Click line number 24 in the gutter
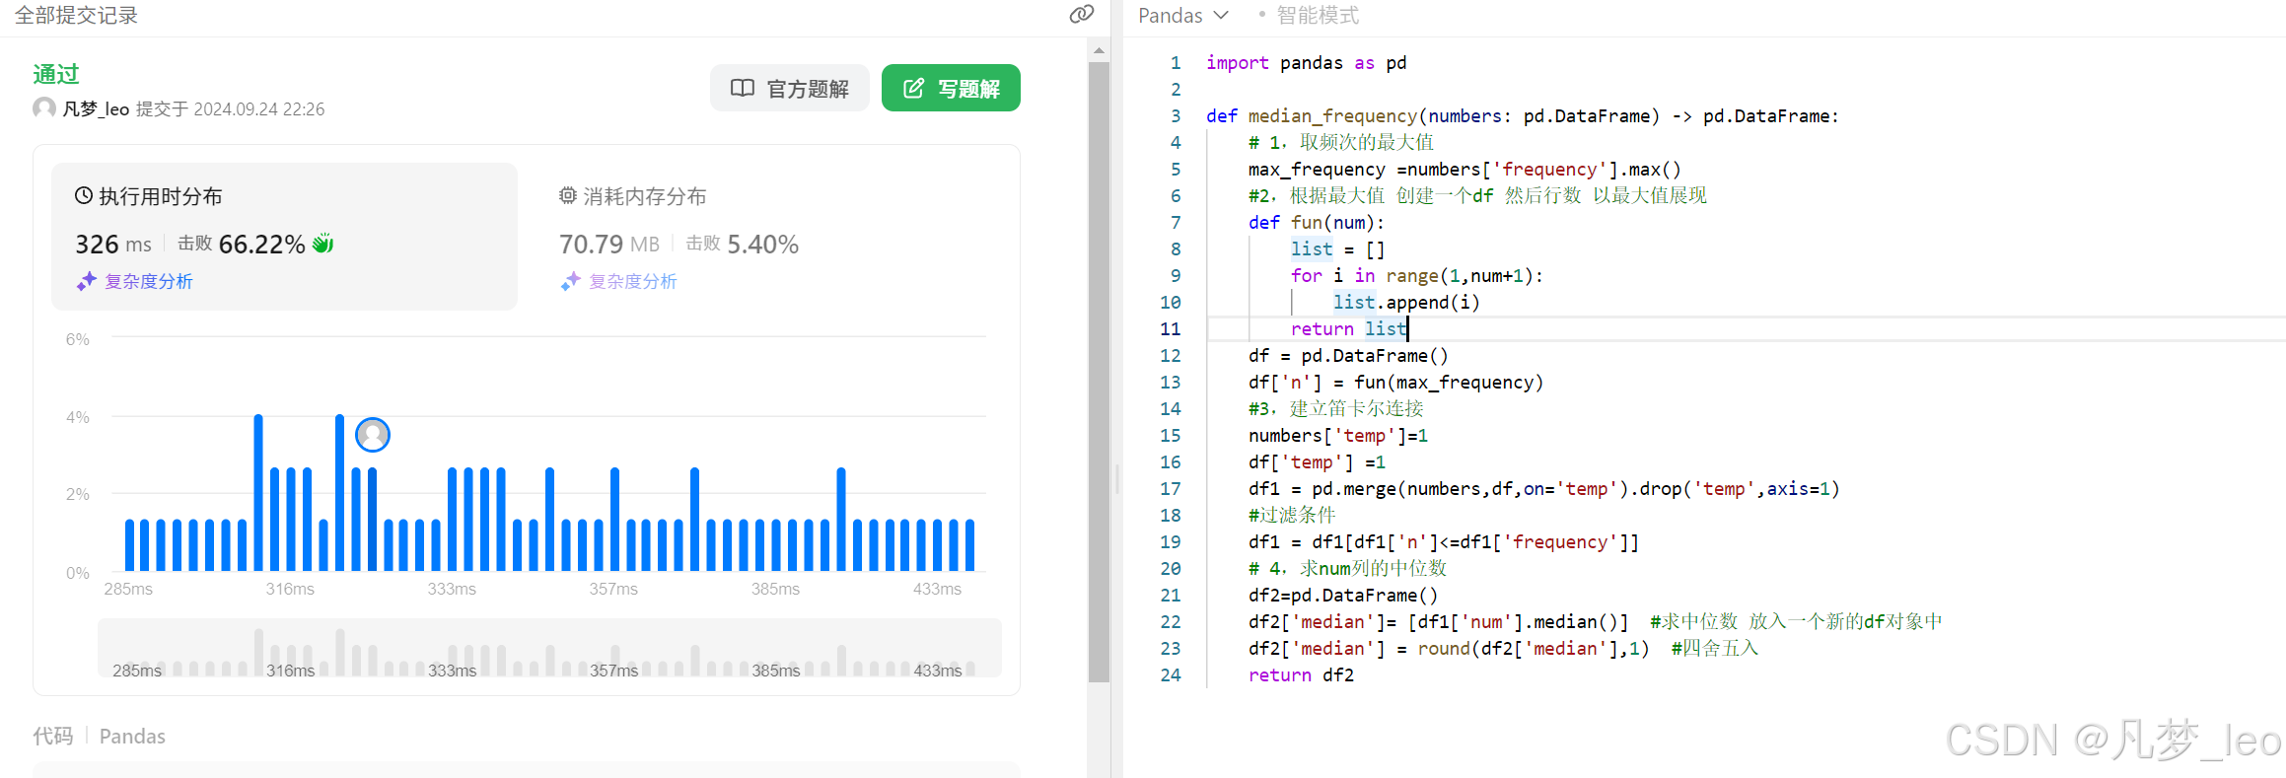Viewport: 2286px width, 778px height. point(1170,674)
